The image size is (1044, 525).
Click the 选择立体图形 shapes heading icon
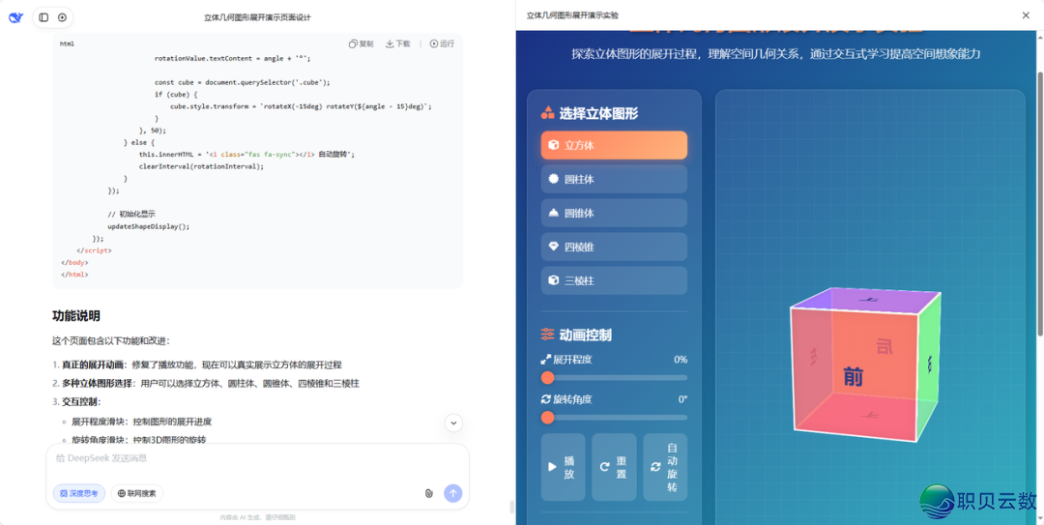tap(547, 113)
